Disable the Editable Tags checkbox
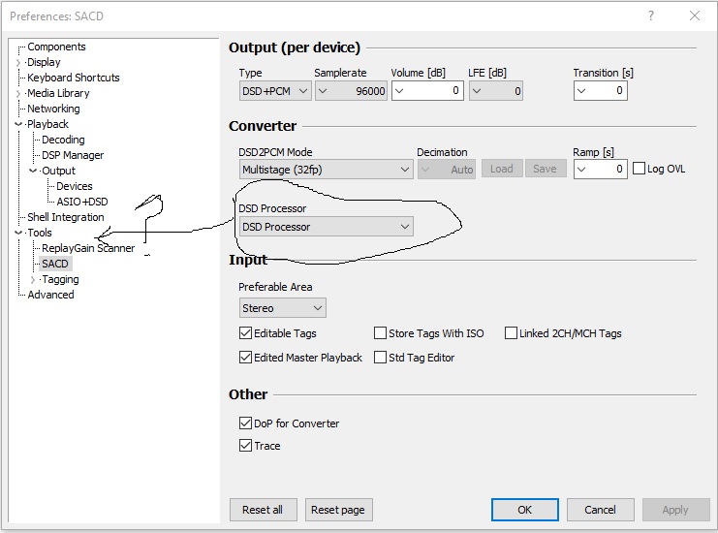 tap(245, 333)
